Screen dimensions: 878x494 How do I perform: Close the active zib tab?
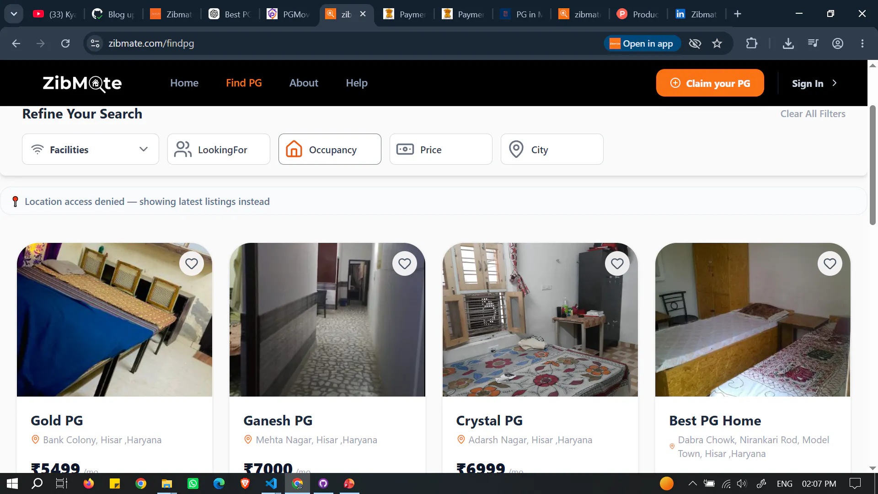(363, 14)
